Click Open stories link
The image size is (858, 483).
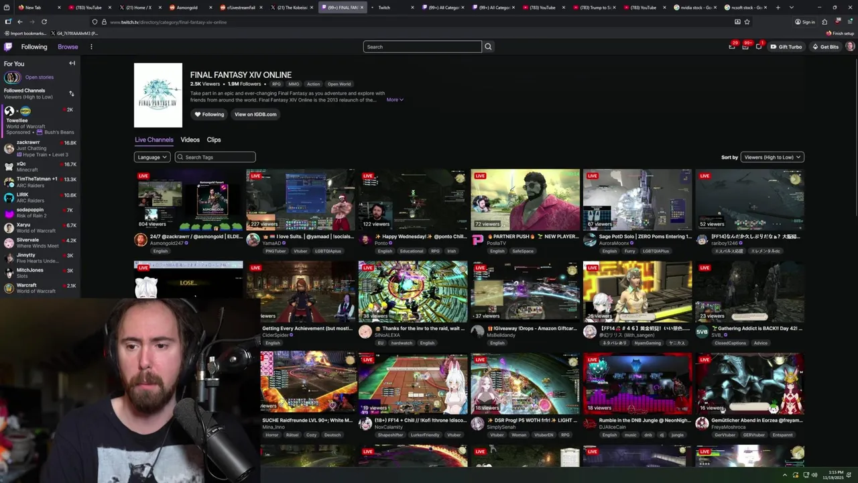click(40, 77)
